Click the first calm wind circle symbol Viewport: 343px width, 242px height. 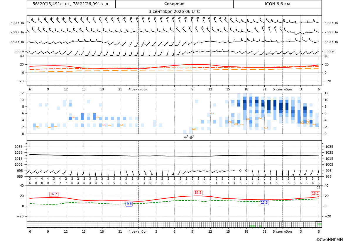coord(240,171)
